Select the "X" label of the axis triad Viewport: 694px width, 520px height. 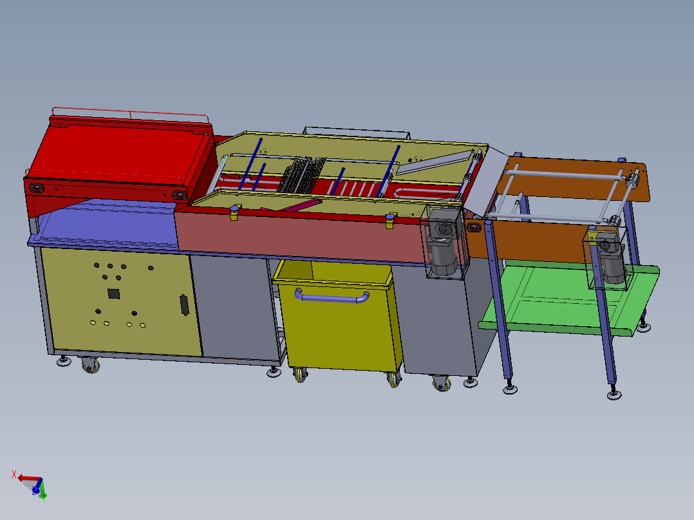(14, 474)
